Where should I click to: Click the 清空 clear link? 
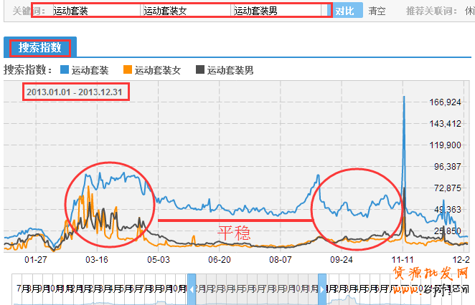377,11
